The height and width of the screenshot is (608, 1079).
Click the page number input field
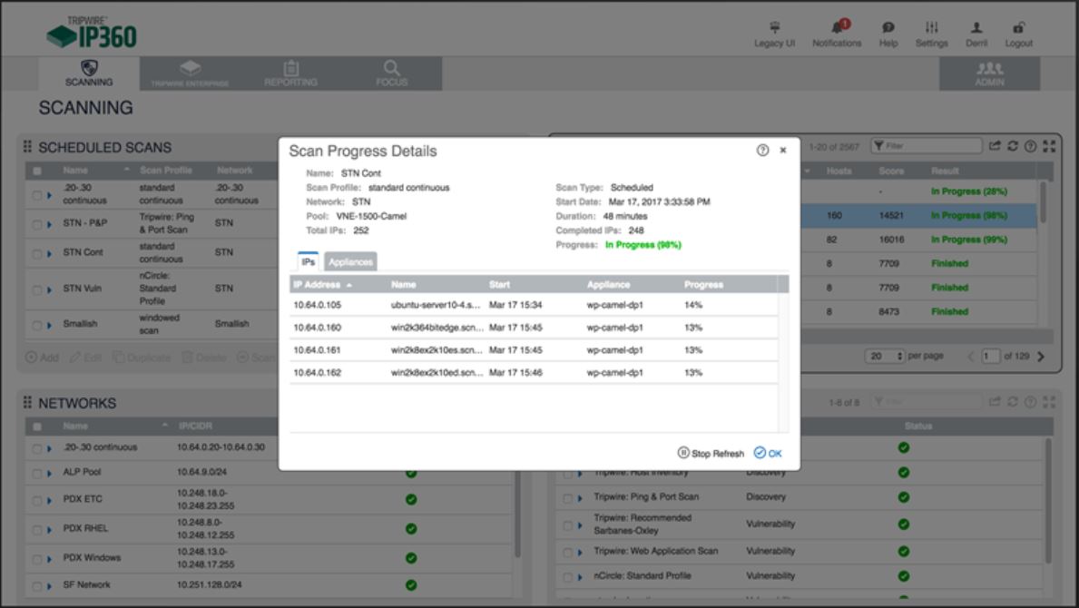point(990,357)
